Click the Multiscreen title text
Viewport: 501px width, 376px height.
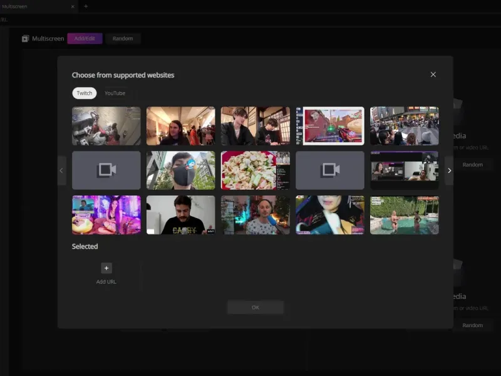tap(48, 39)
